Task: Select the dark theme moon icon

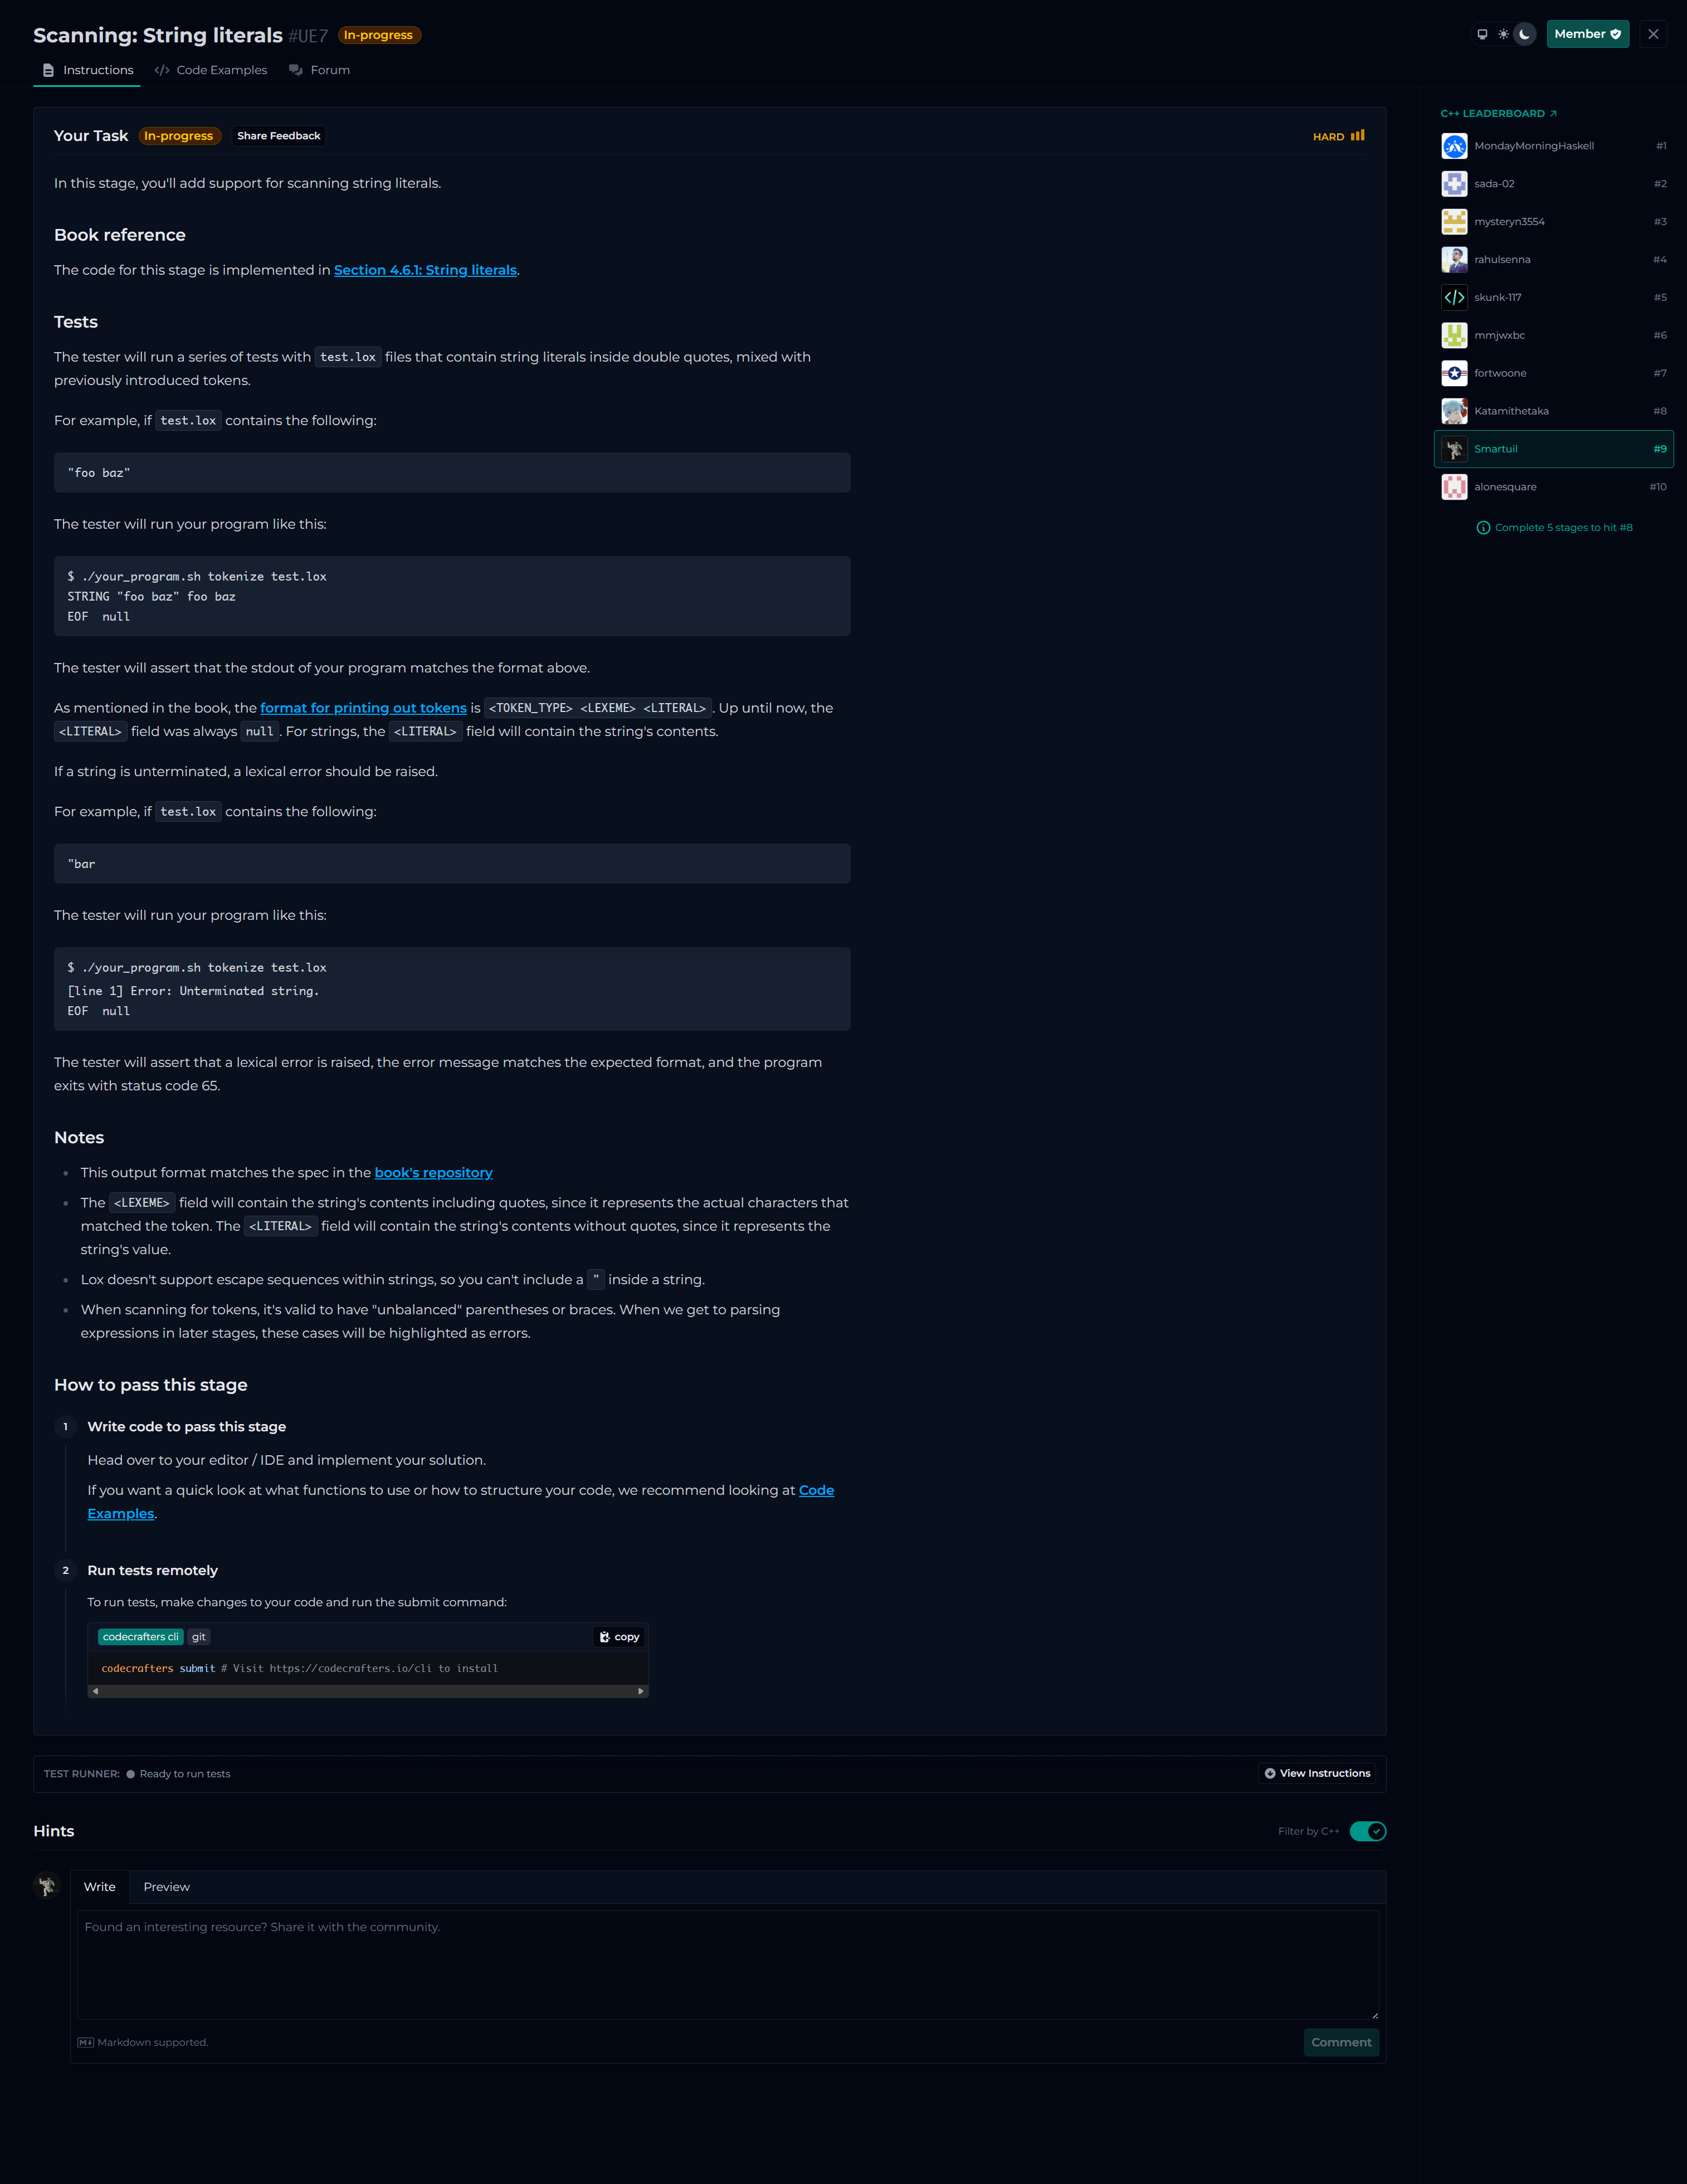Action: [x=1524, y=34]
